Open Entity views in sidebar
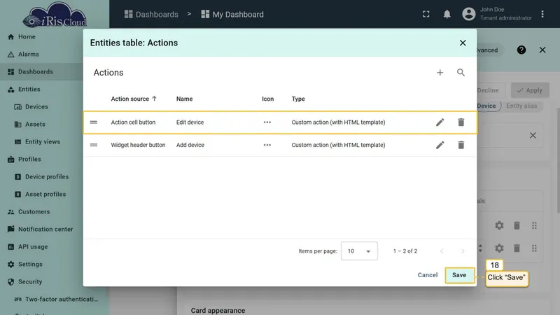Image resolution: width=560 pixels, height=315 pixels. [41, 142]
